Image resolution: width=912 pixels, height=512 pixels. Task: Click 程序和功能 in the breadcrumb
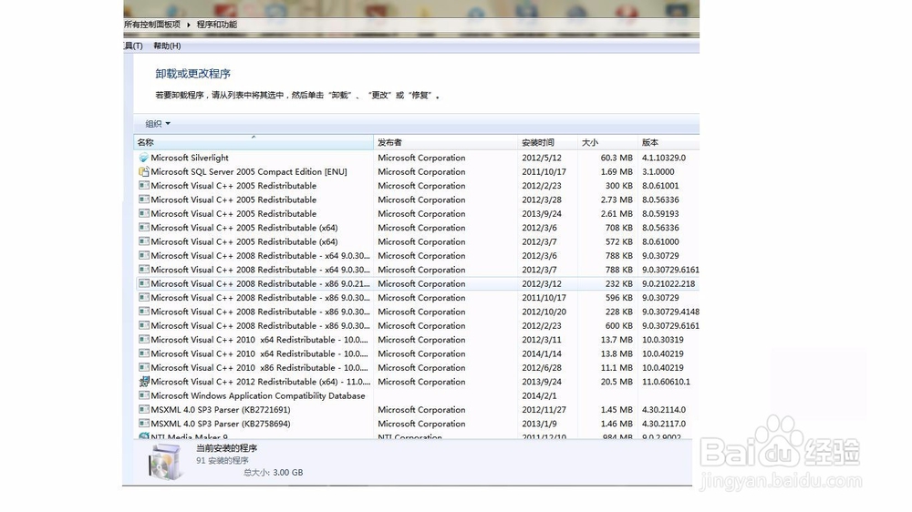[x=216, y=25]
